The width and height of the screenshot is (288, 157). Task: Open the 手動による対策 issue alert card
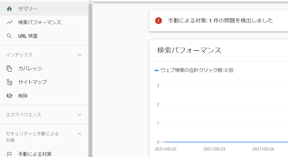coord(218,21)
